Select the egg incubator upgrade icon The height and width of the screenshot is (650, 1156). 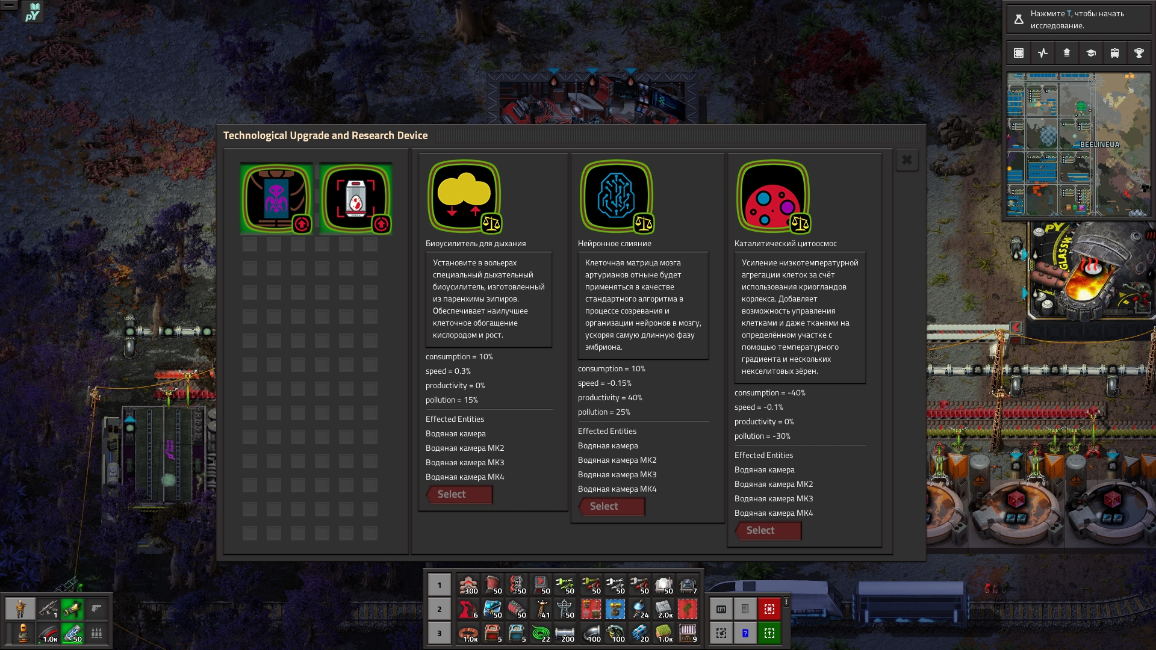click(356, 199)
